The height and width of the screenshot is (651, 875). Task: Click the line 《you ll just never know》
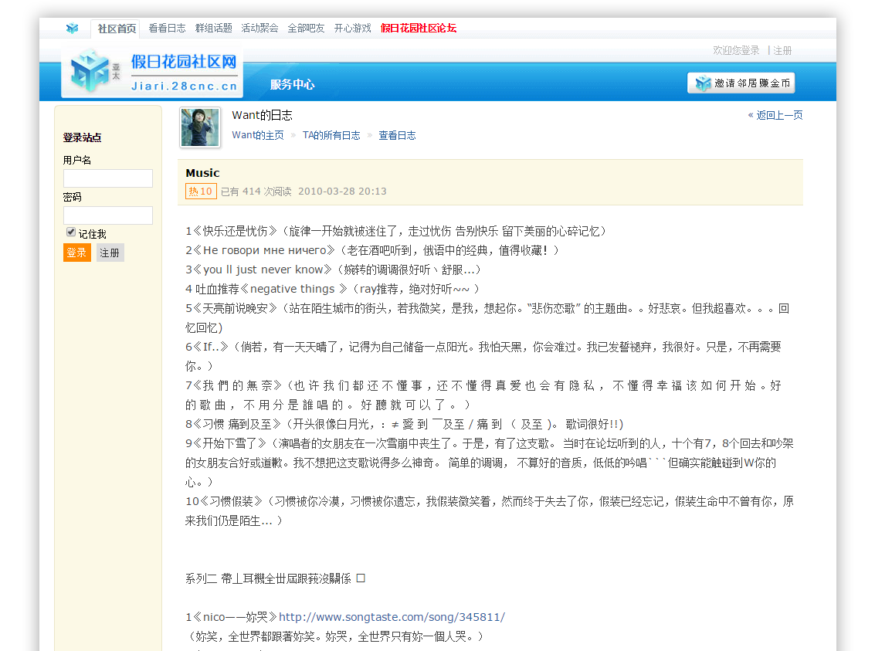point(333,270)
